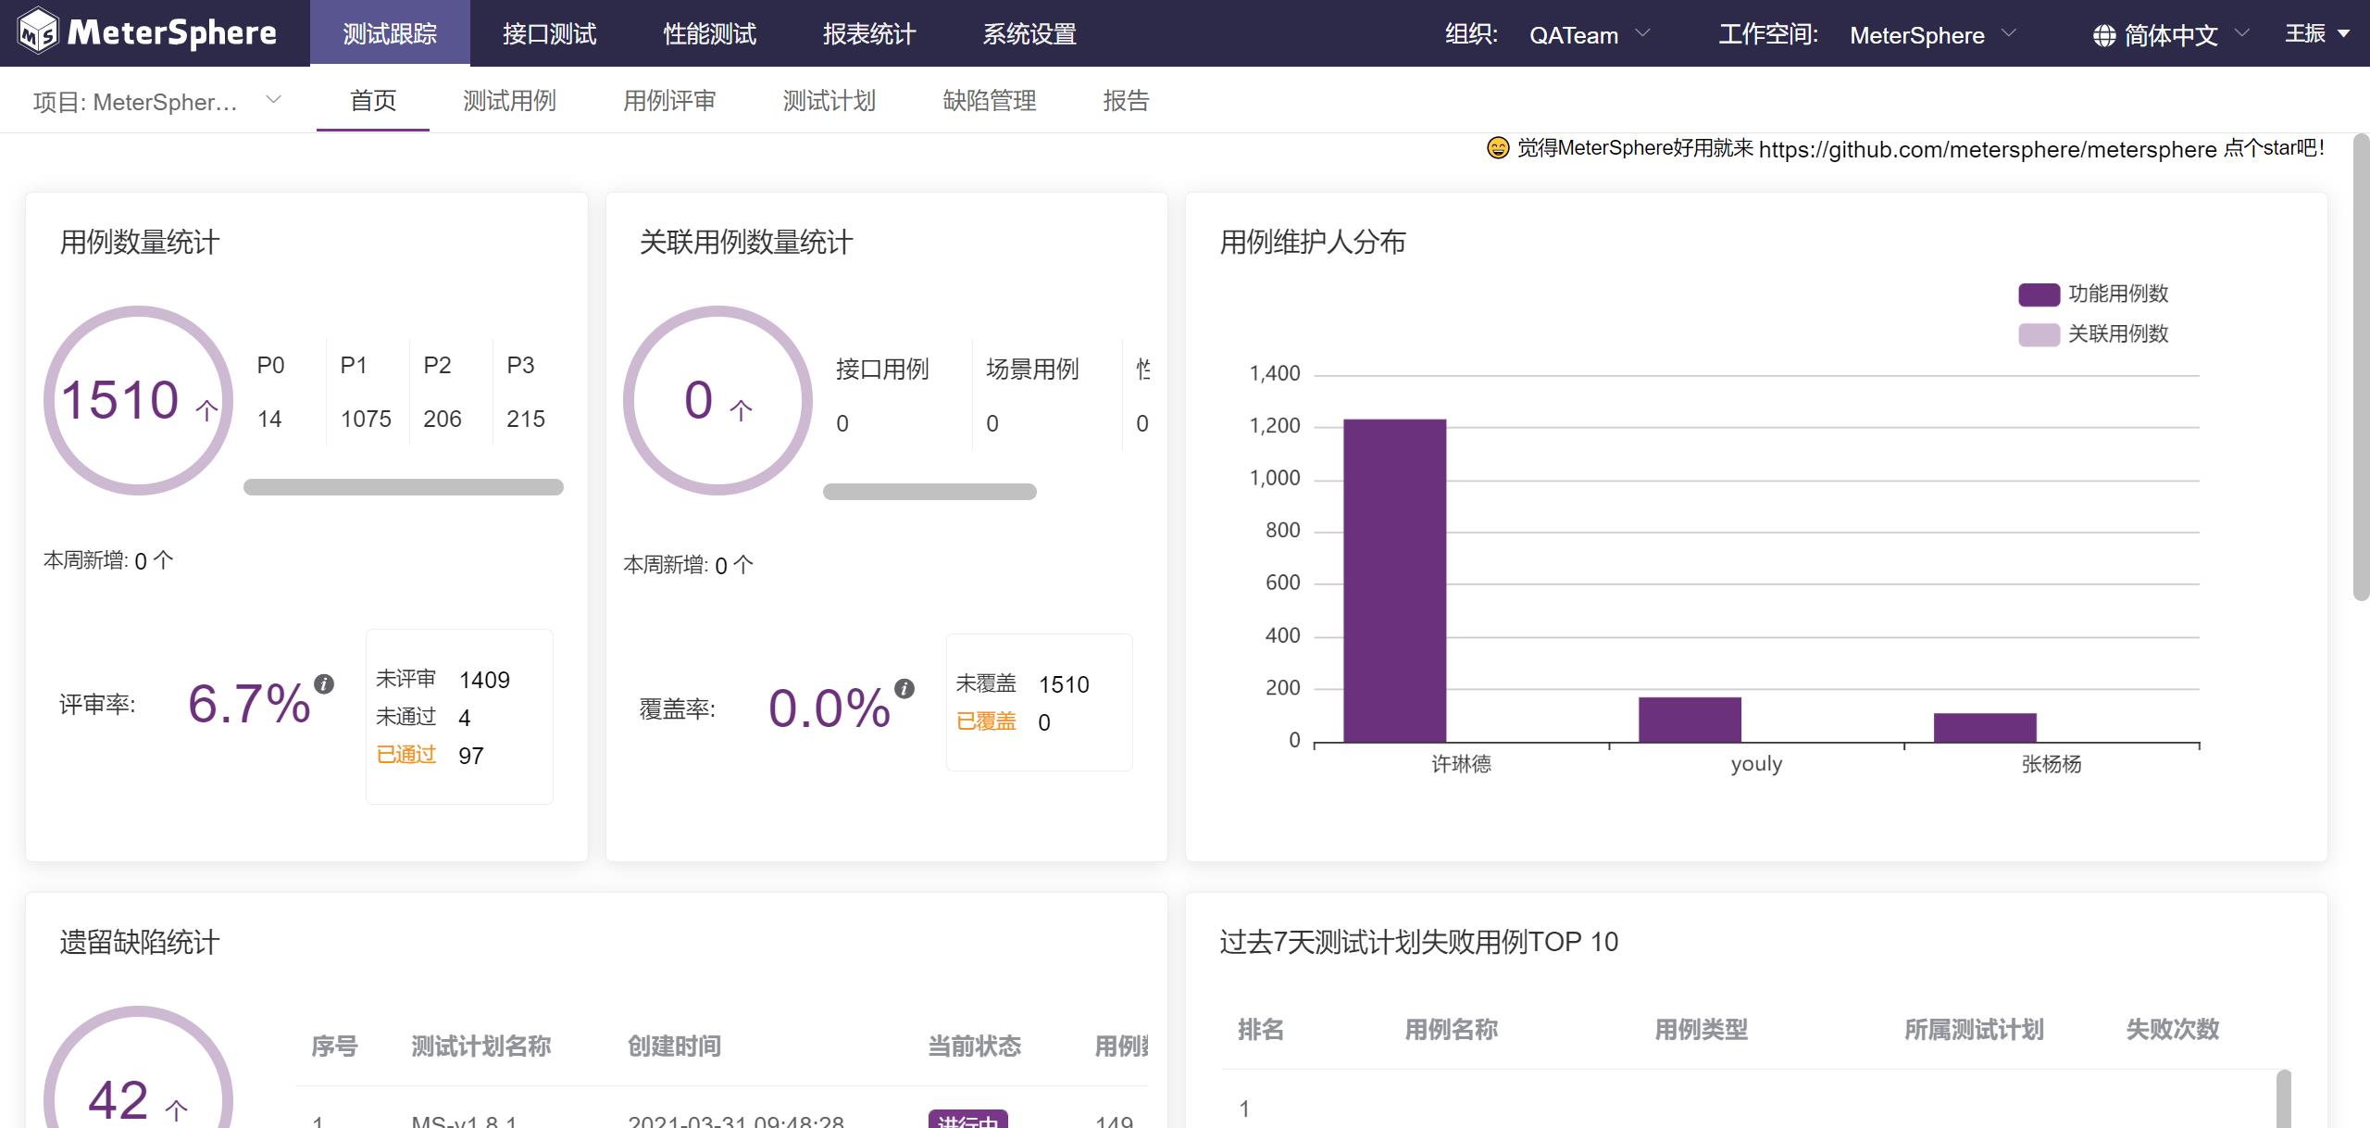
Task: Click the failed cases table scrollbar
Action: 2284,1098
